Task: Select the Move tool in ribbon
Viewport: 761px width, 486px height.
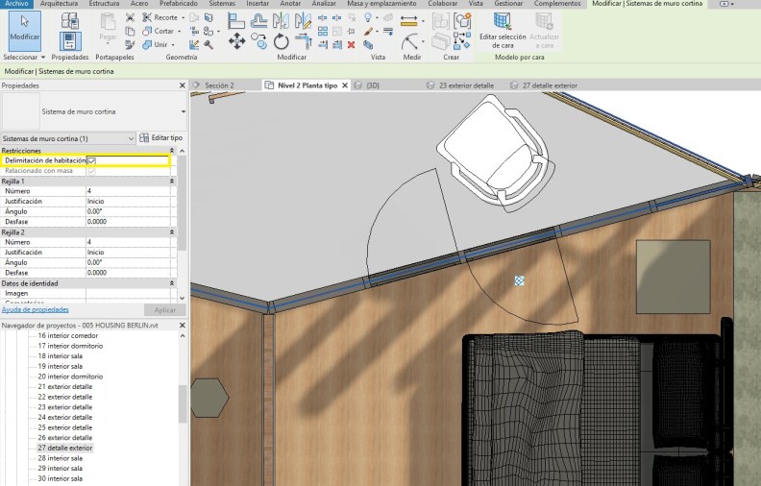Action: point(236,43)
